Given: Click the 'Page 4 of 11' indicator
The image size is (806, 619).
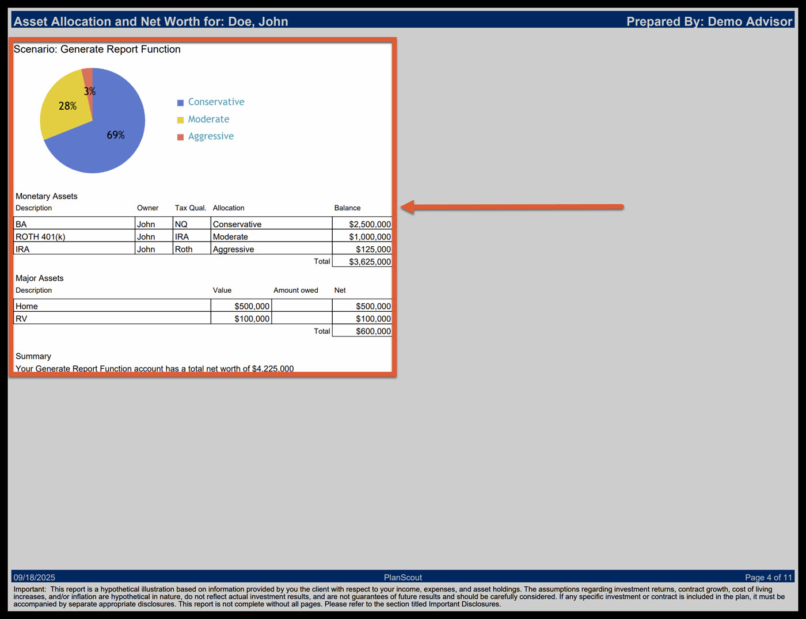Looking at the screenshot, I should 769,577.
